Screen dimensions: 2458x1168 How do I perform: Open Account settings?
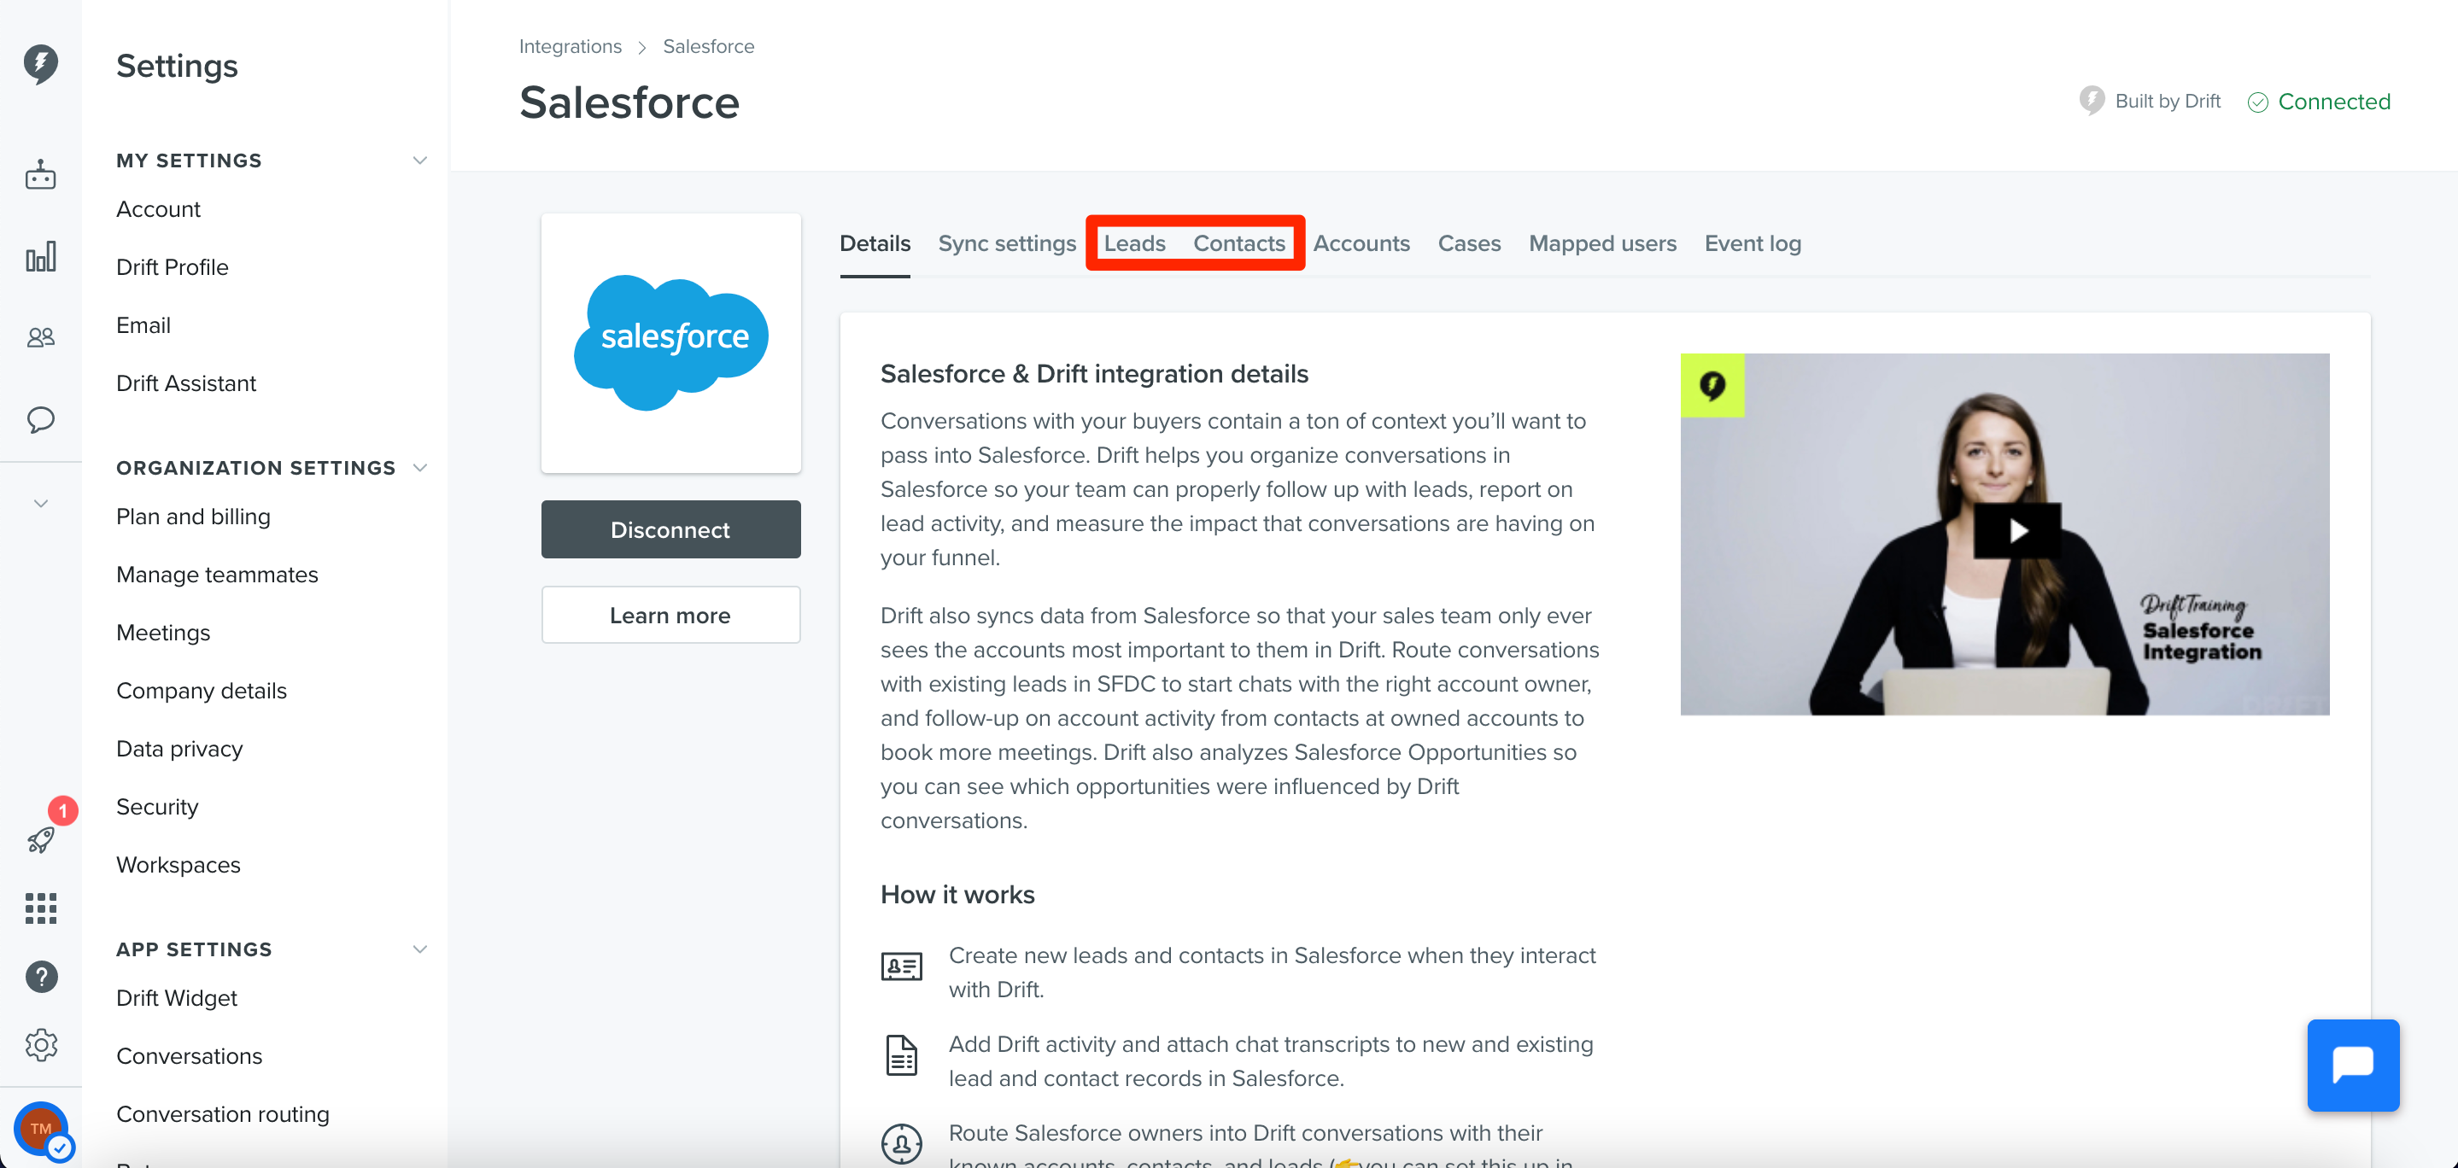click(x=157, y=209)
